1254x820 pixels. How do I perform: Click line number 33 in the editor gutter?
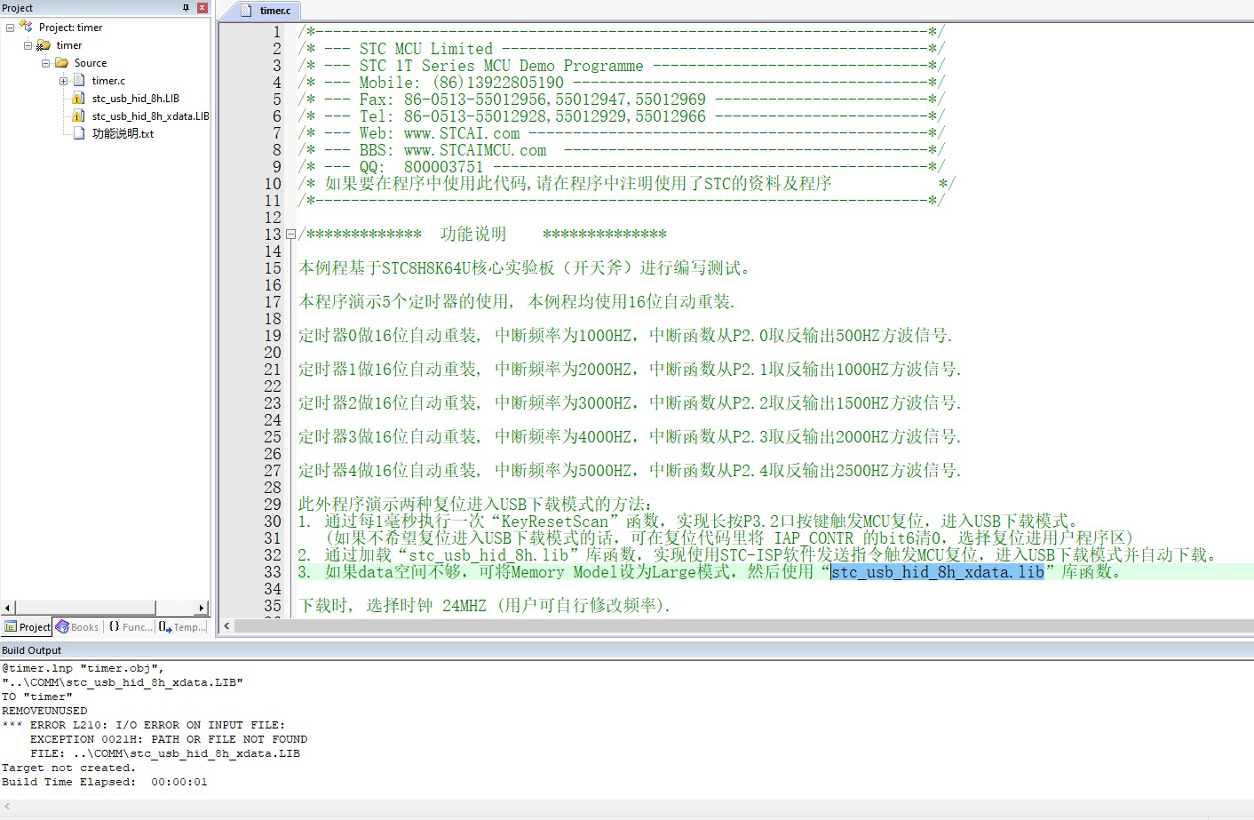click(x=273, y=572)
